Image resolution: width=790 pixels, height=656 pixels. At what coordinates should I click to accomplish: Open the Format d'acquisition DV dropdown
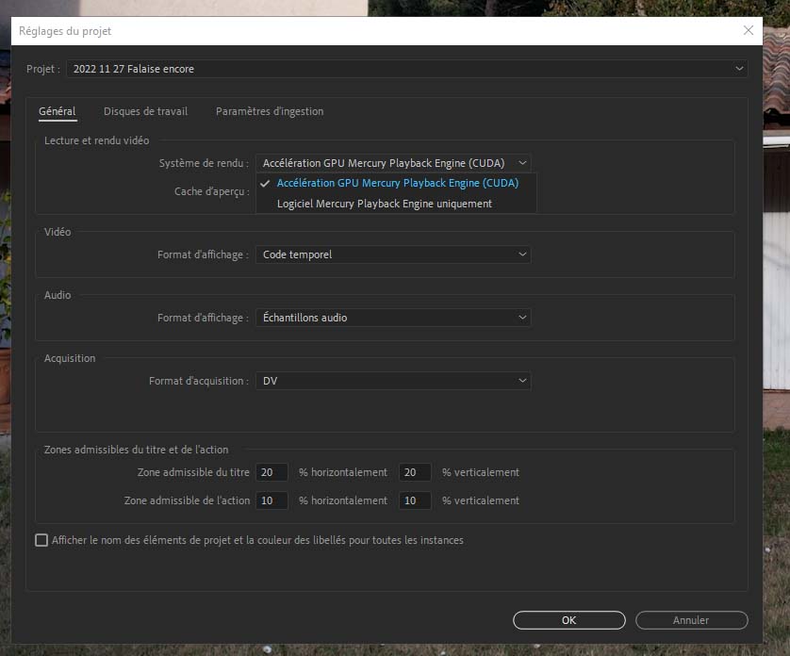coord(393,381)
